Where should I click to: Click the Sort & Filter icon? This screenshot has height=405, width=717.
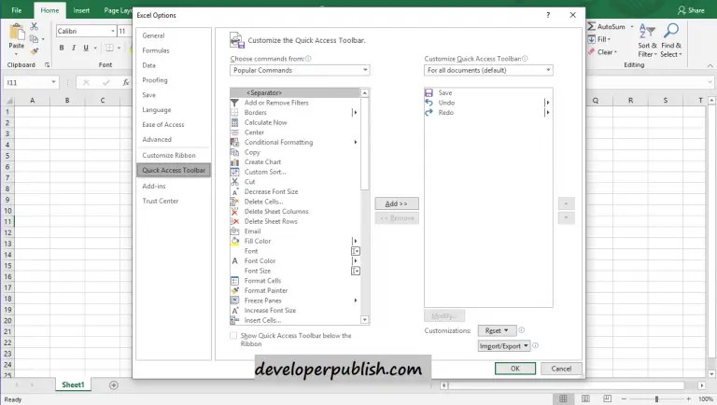[647, 31]
